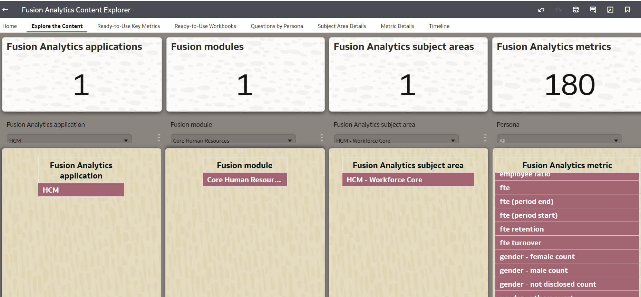The width and height of the screenshot is (641, 297).
Task: Select HCM - Workforce Core table row
Action: click(x=408, y=180)
